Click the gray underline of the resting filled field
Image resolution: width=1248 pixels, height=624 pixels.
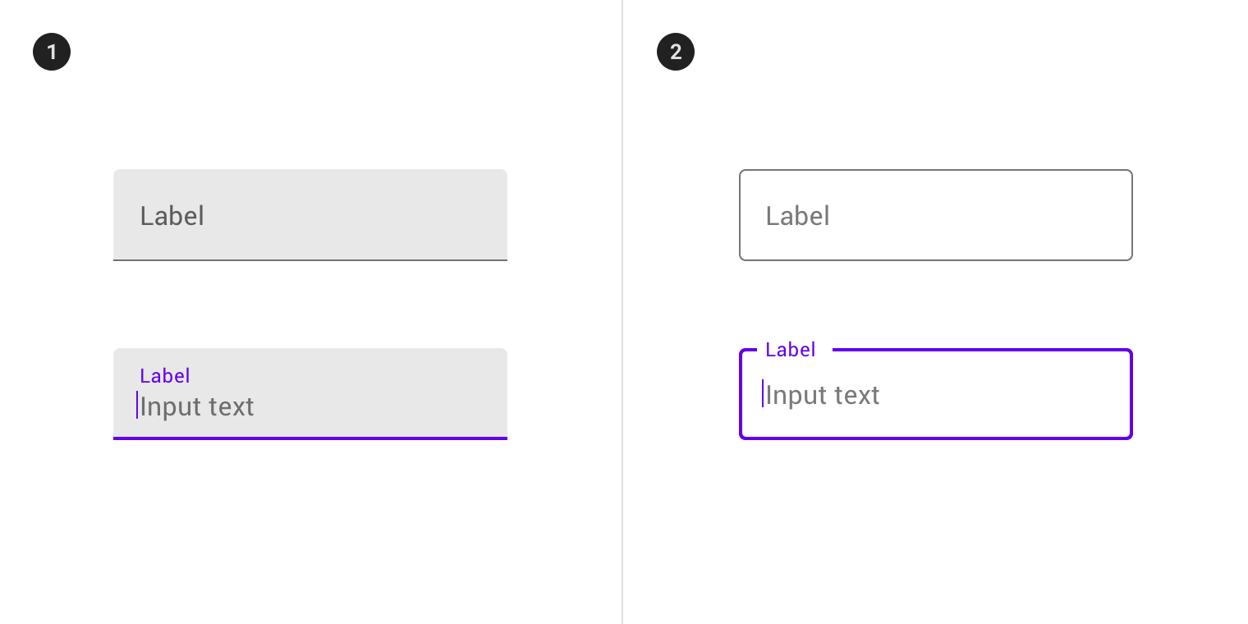pyautogui.click(x=310, y=259)
